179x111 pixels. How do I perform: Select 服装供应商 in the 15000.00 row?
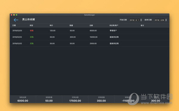point(114,37)
